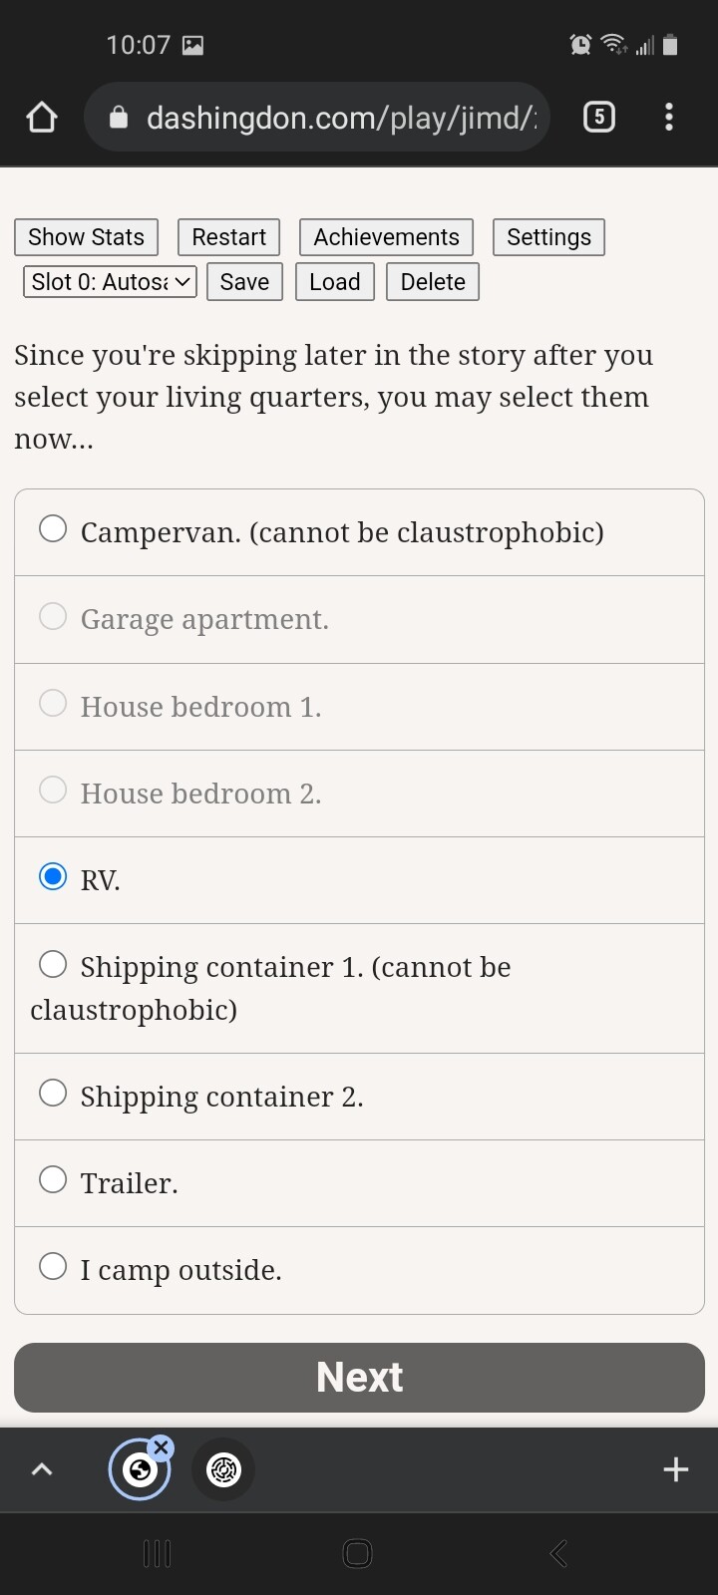The image size is (718, 1595).
Task: Tap the browser home icon
Action: tap(42, 118)
